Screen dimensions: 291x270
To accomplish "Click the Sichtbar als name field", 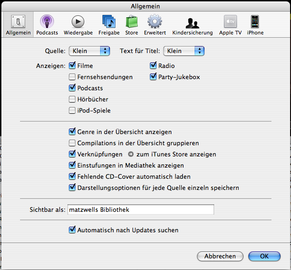I will pyautogui.click(x=141, y=209).
